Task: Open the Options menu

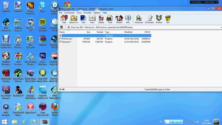Action: pos(97,12)
